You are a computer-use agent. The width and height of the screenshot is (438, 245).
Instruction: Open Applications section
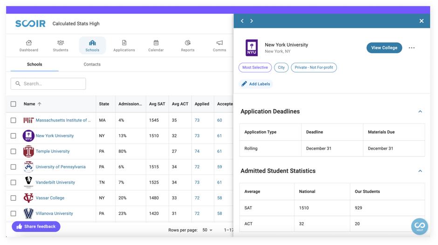[124, 46]
